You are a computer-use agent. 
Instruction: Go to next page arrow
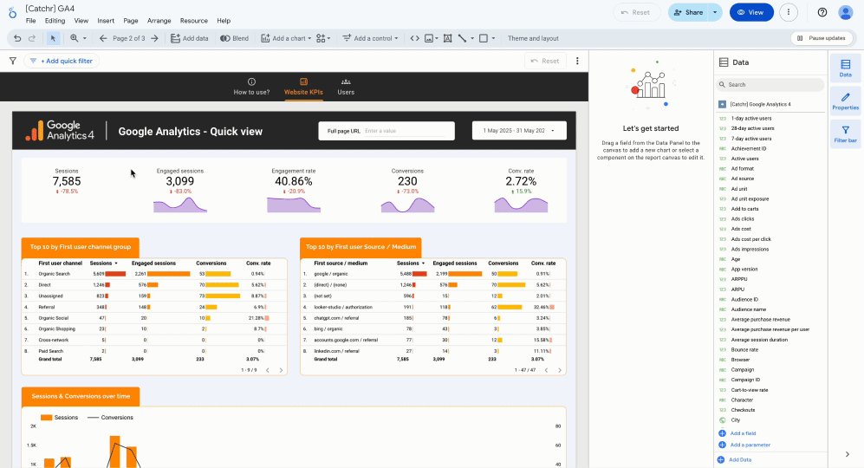click(x=155, y=39)
